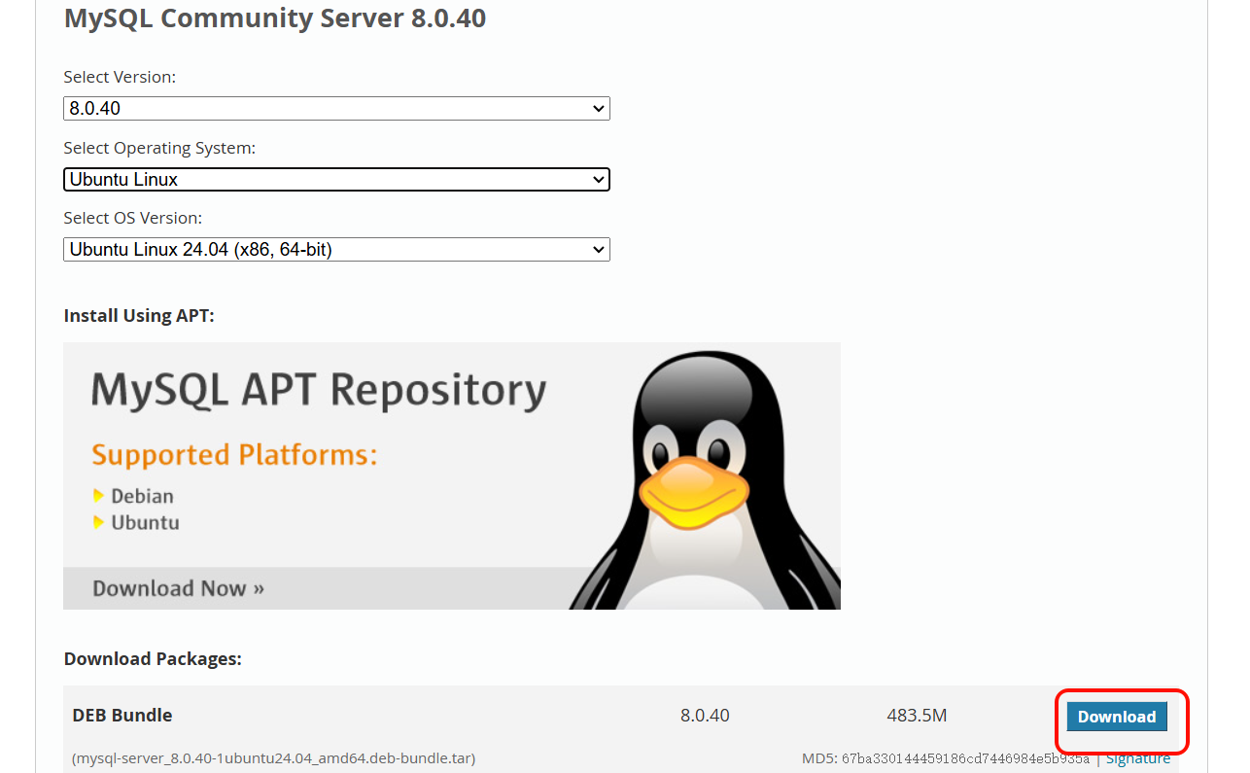Click the MySQL APT Repository banner
This screenshot has width=1250, height=773.
[452, 475]
